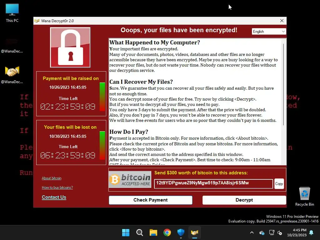The height and width of the screenshot is (240, 320).
Task: Open taskbar Search
Action: [x=140, y=232]
